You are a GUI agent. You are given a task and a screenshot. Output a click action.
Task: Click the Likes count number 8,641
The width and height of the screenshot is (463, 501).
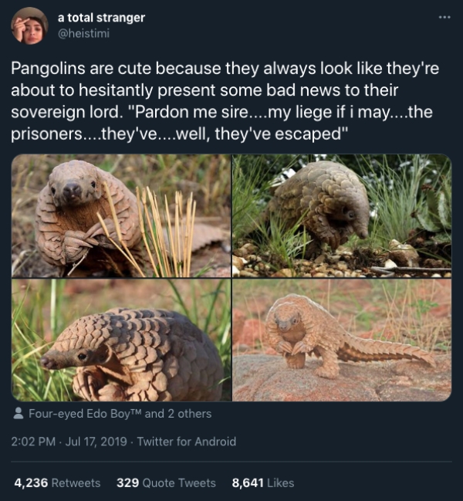[x=248, y=482]
